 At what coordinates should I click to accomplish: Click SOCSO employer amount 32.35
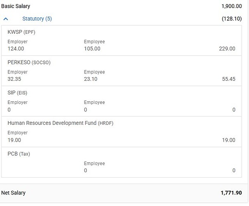coord(14,79)
